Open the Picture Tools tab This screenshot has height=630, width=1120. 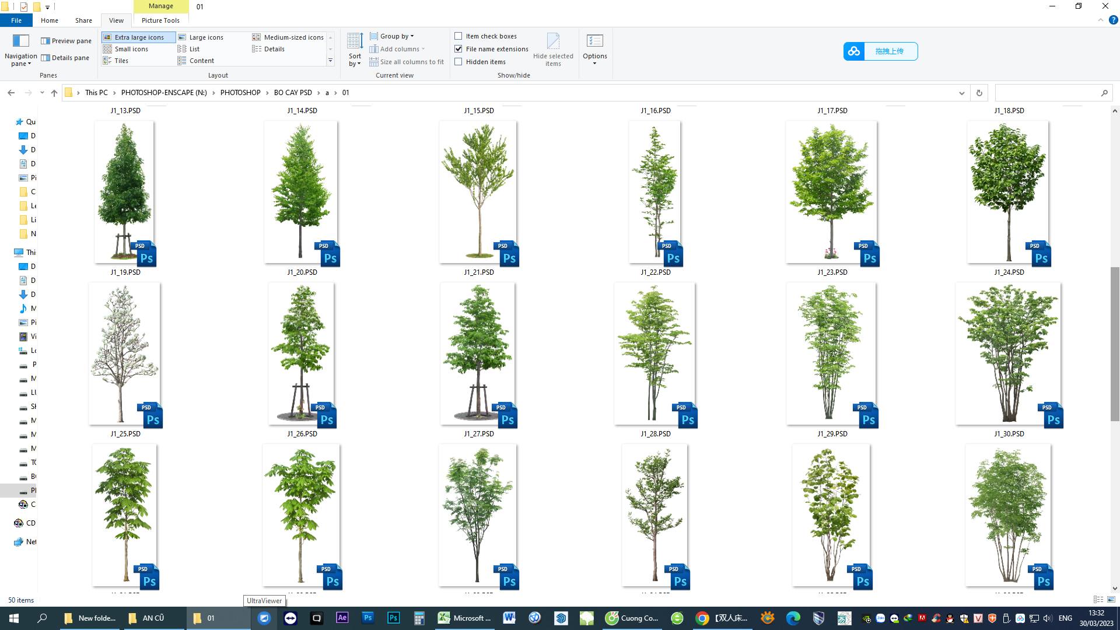[160, 20]
